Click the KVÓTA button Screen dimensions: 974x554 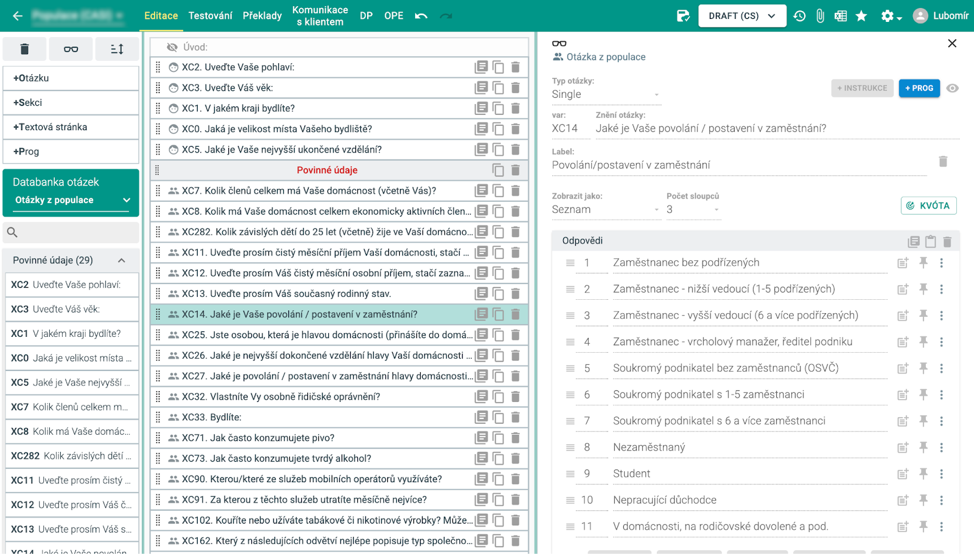click(x=928, y=206)
